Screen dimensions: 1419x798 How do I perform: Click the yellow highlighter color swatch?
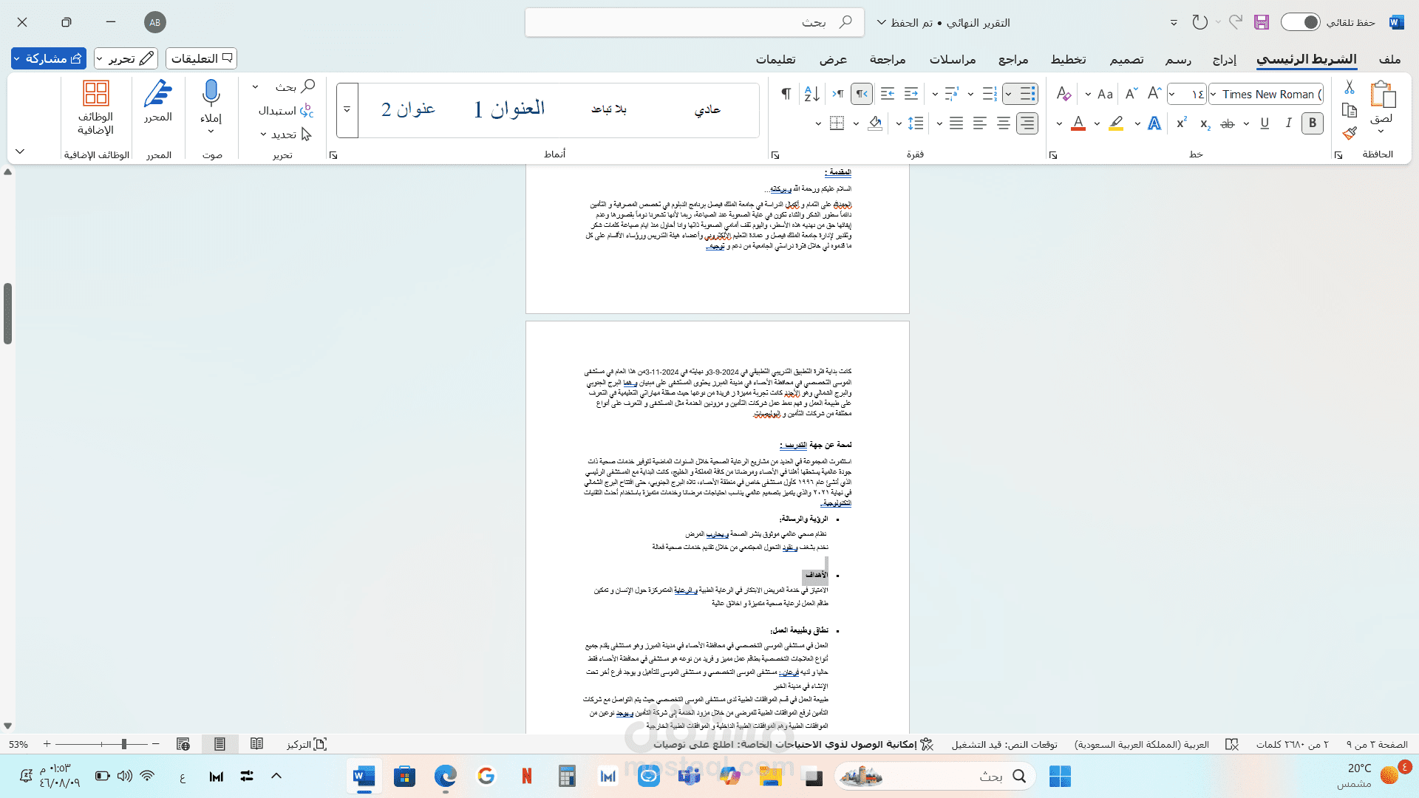click(x=1116, y=123)
